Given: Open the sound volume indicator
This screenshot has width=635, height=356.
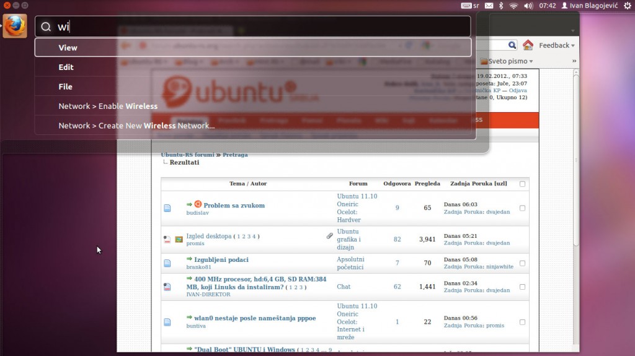Looking at the screenshot, I should pos(528,6).
